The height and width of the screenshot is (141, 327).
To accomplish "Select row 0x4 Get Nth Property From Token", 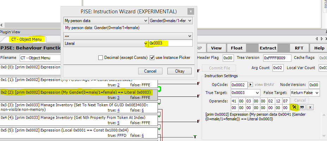I will pyautogui.click(x=79, y=120).
